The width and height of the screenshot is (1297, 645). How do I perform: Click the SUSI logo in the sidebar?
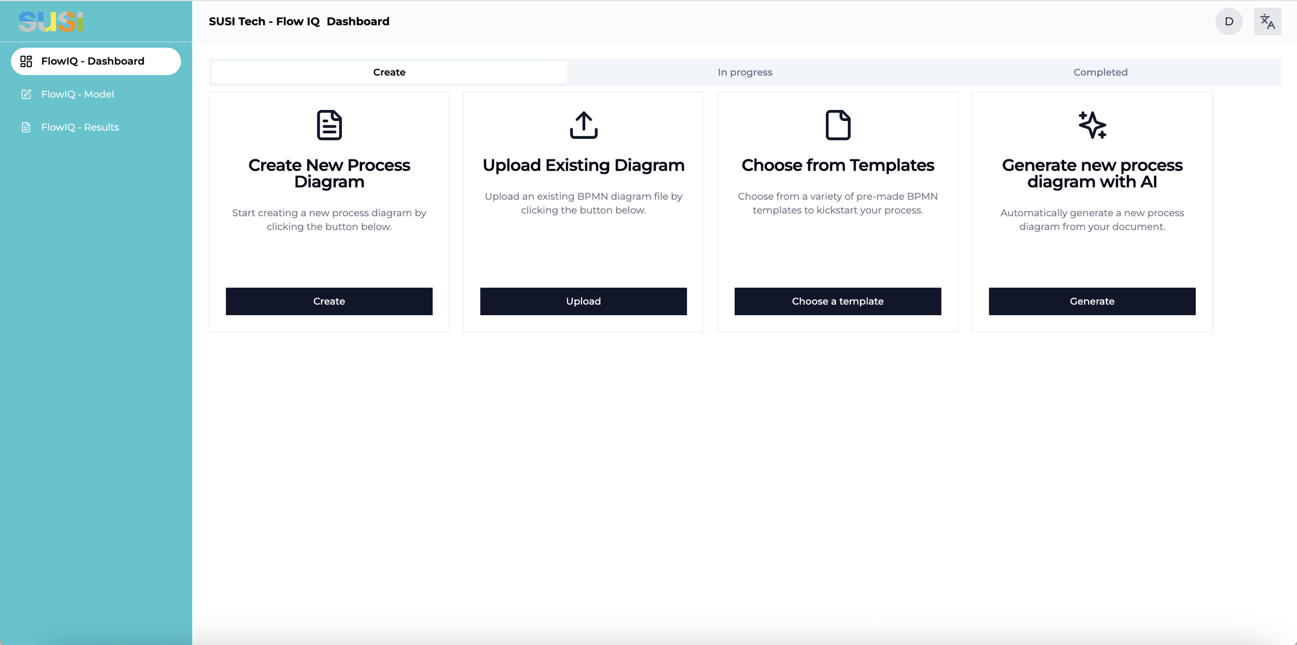click(x=51, y=22)
